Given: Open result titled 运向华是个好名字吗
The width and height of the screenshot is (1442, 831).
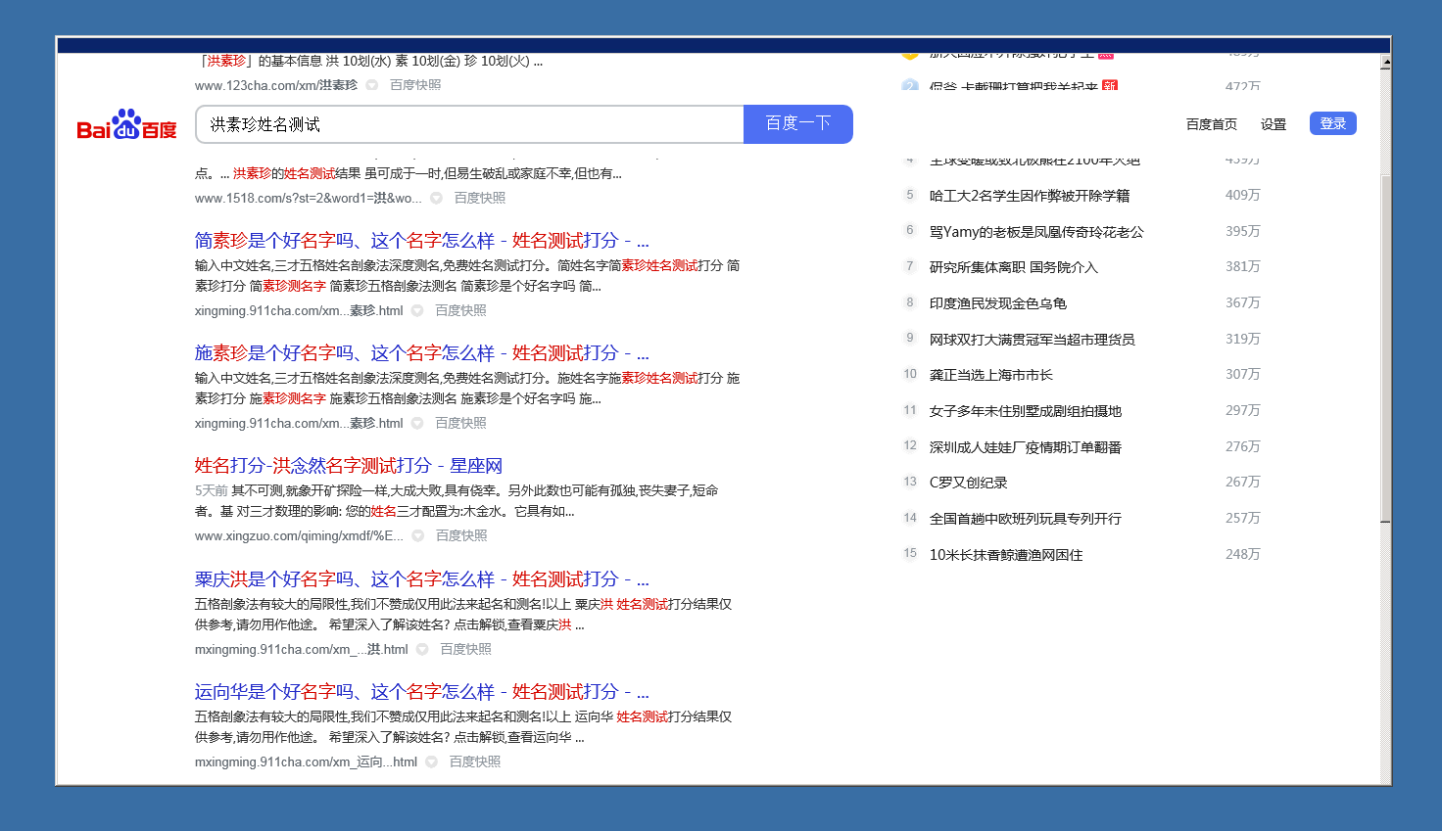Looking at the screenshot, I should (x=421, y=692).
